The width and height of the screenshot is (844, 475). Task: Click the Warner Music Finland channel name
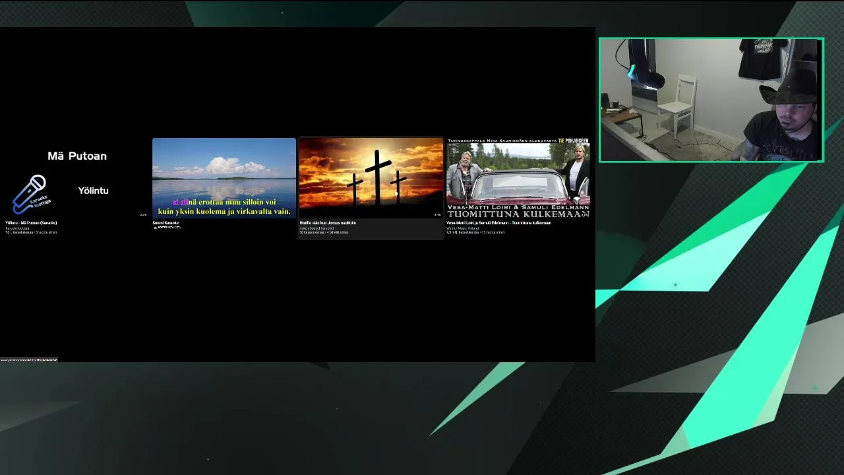coord(463,228)
